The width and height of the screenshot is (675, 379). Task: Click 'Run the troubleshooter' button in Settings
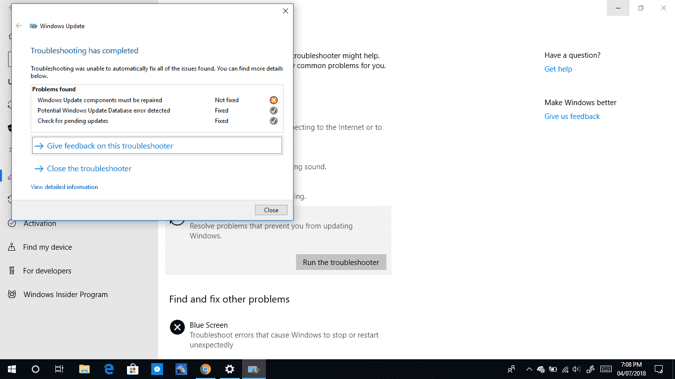tap(341, 262)
